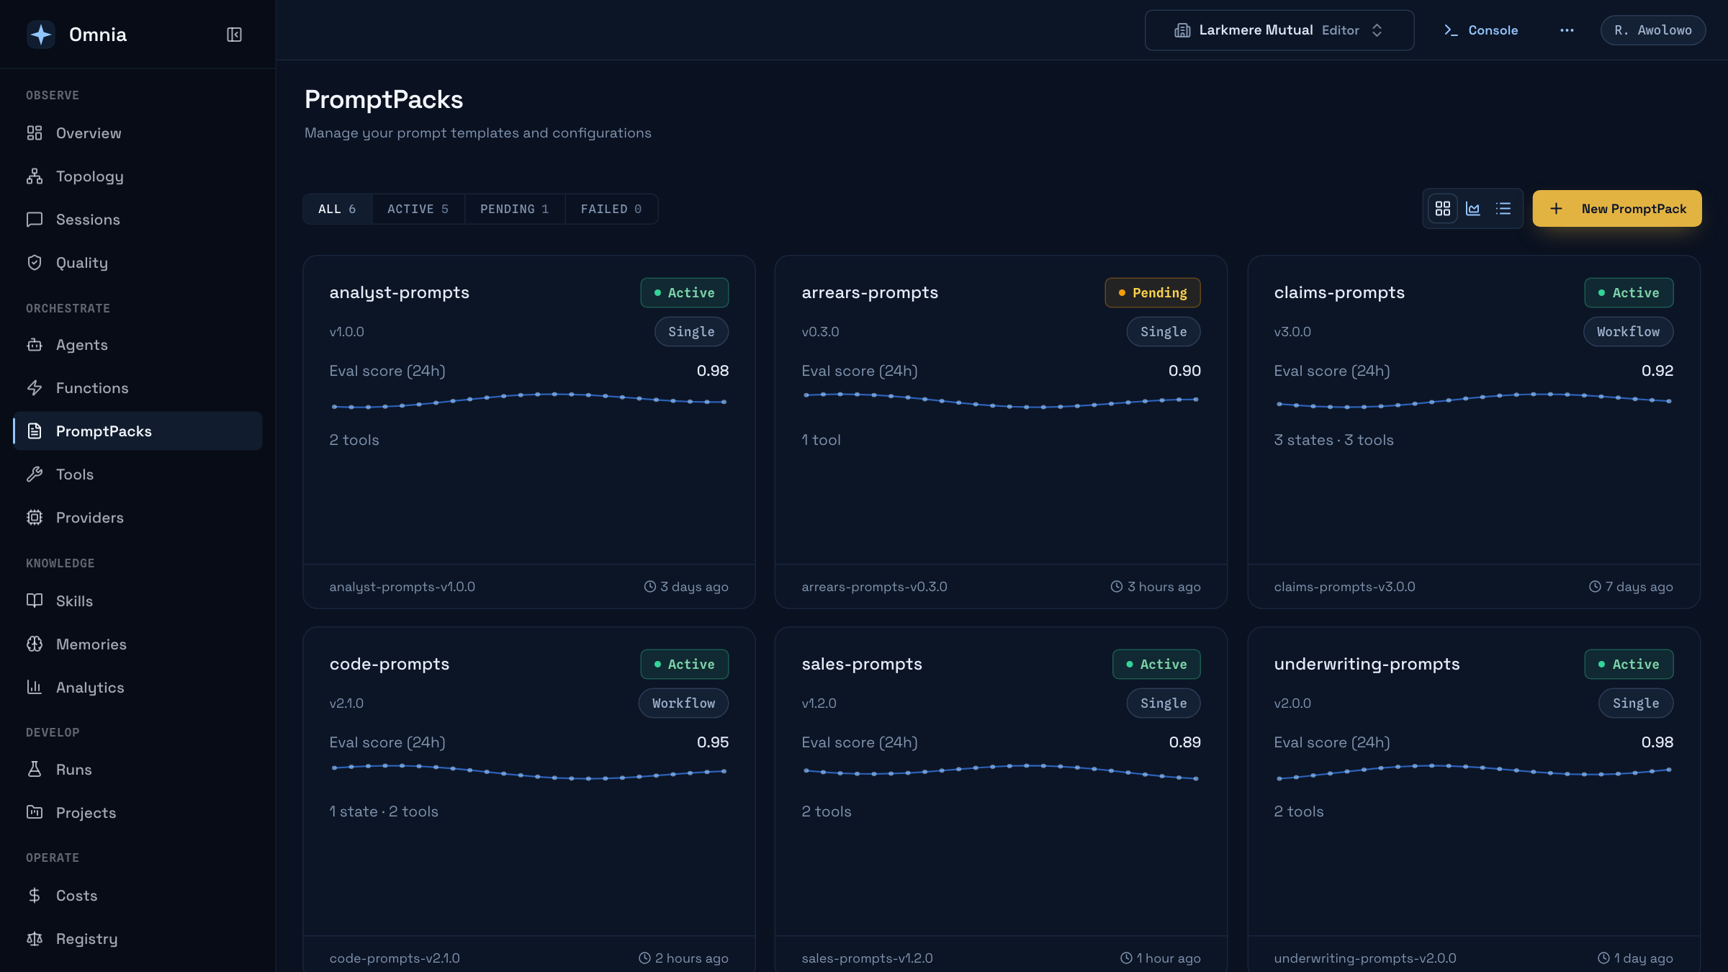
Task: Open the R. Awolowo user menu
Action: pyautogui.click(x=1653, y=30)
